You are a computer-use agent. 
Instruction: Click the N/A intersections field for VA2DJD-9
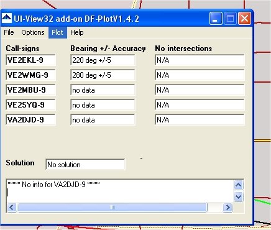tap(200, 120)
